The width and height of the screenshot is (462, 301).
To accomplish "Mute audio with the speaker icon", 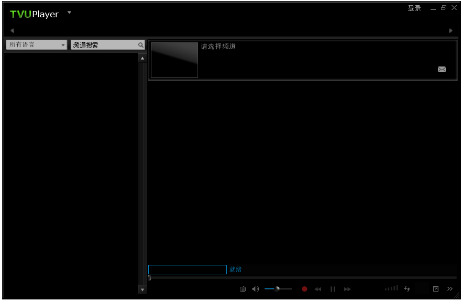I will pyautogui.click(x=256, y=289).
